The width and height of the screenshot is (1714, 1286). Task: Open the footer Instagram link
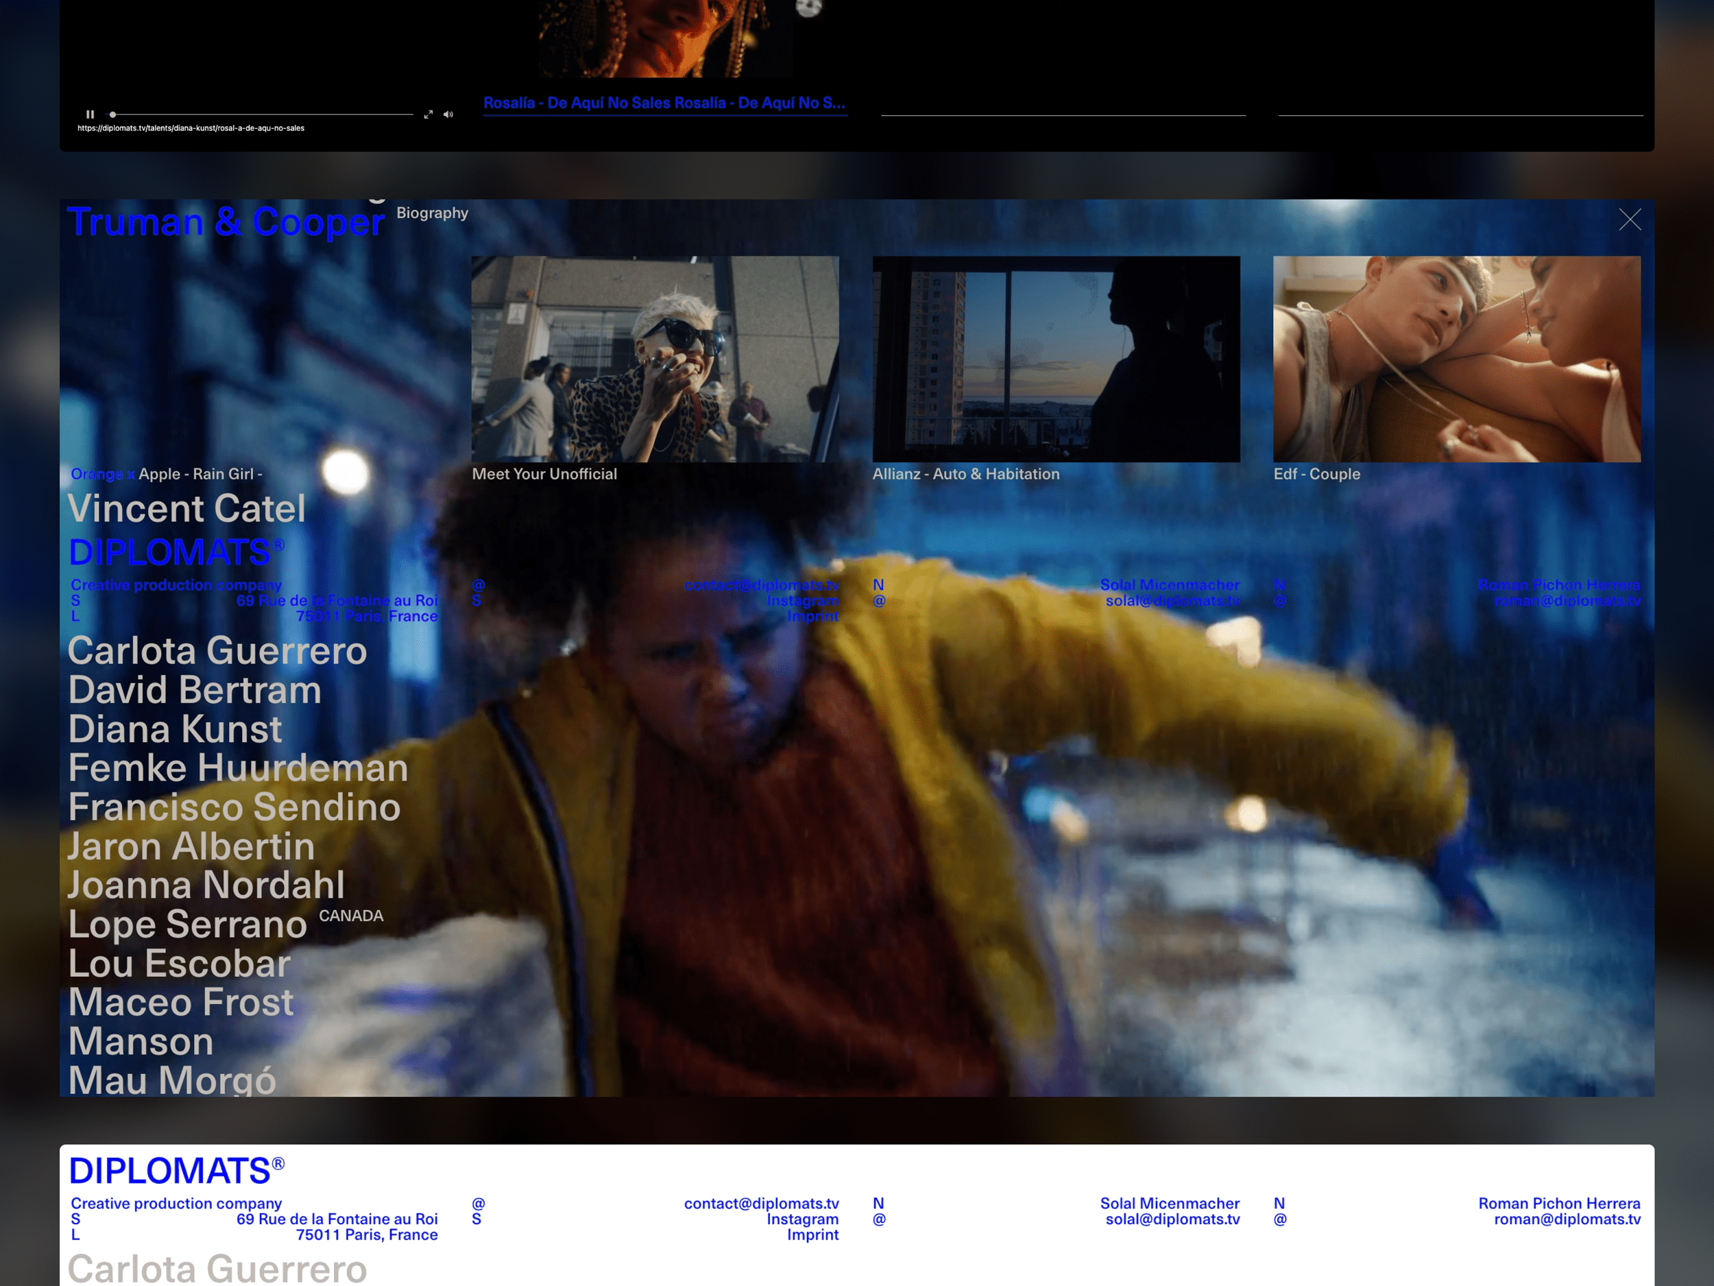tap(802, 1219)
